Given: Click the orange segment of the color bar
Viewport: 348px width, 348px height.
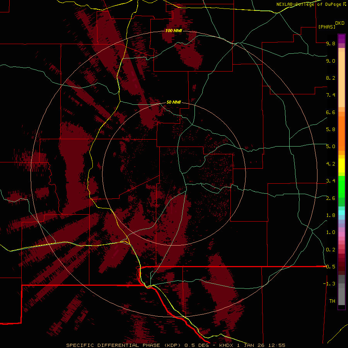Looking at the screenshot, I should point(341,134).
